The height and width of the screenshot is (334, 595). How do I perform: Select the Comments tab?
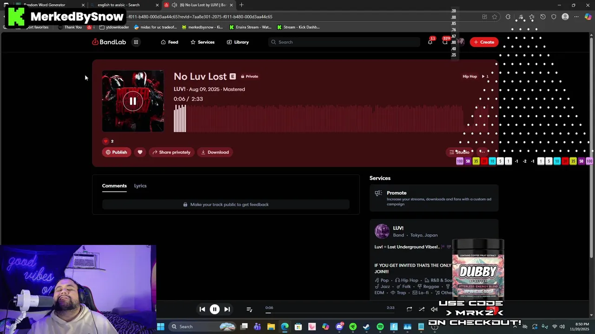click(x=114, y=186)
